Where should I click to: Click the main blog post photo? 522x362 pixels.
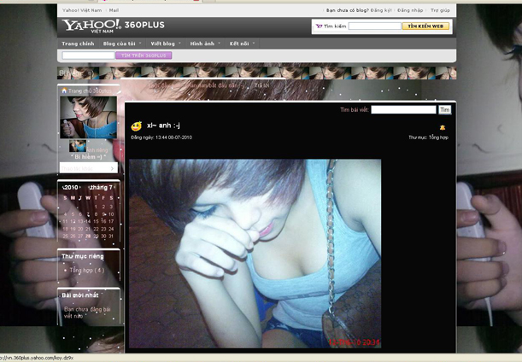point(255,254)
